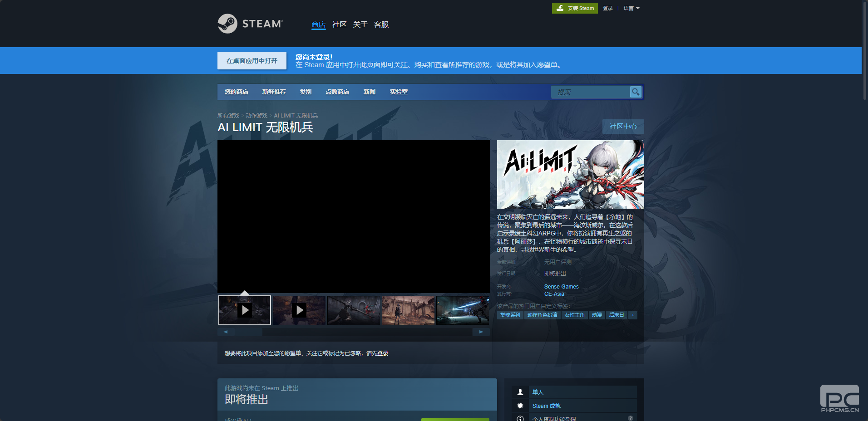Select the 类魂系列 tag
868x421 pixels.
(x=510, y=315)
